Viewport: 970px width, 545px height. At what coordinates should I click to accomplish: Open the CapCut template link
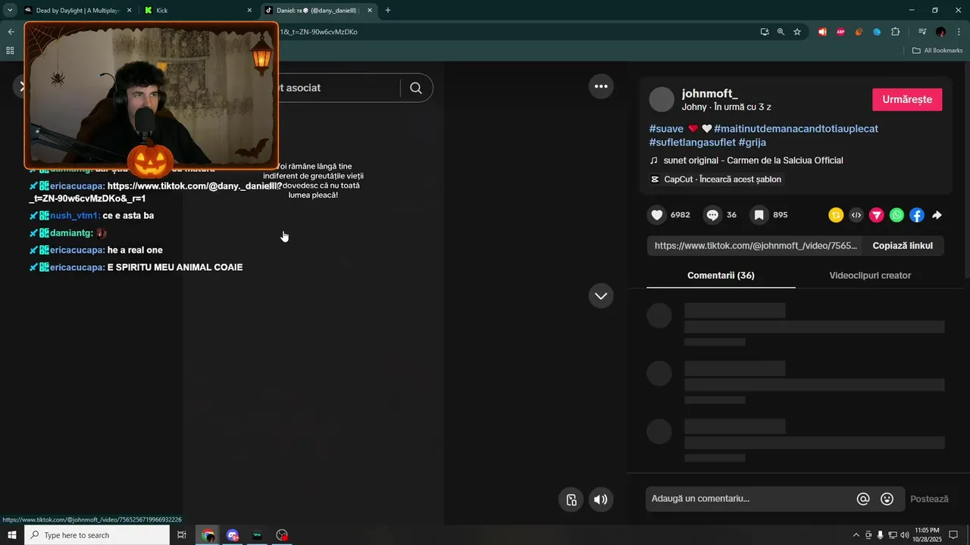point(722,179)
